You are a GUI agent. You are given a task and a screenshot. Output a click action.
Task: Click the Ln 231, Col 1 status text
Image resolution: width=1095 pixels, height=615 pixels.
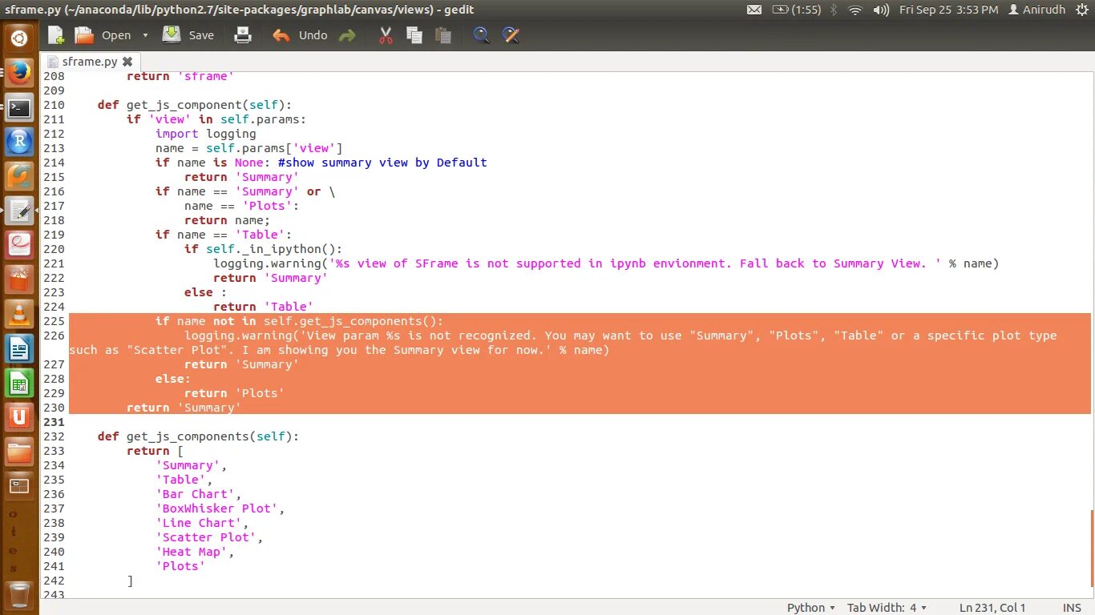click(992, 608)
